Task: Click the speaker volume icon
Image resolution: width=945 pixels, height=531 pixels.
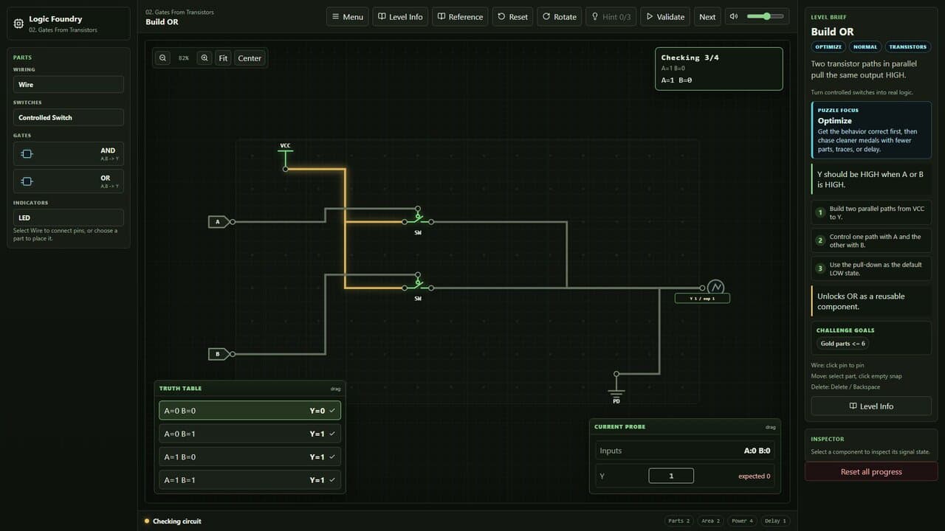Action: pos(733,17)
